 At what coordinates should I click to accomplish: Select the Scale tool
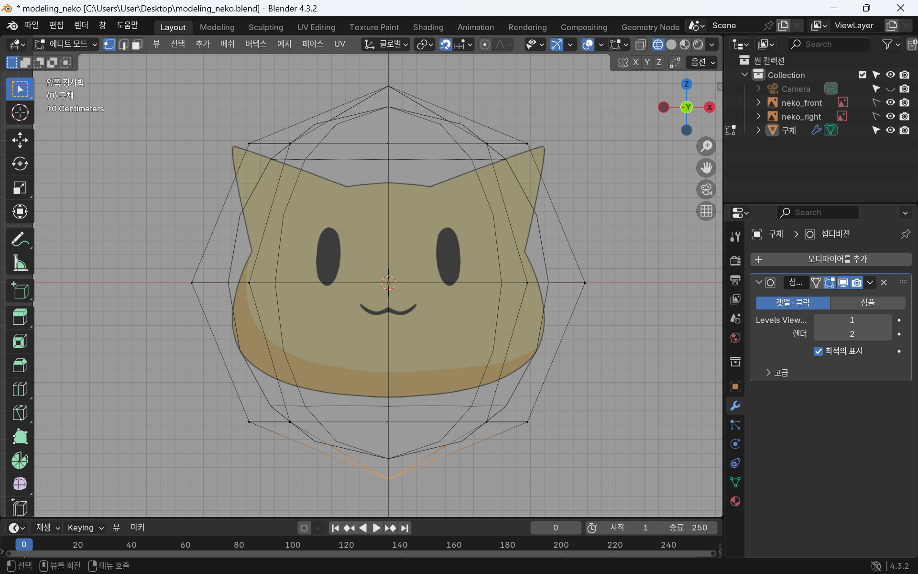click(x=20, y=188)
